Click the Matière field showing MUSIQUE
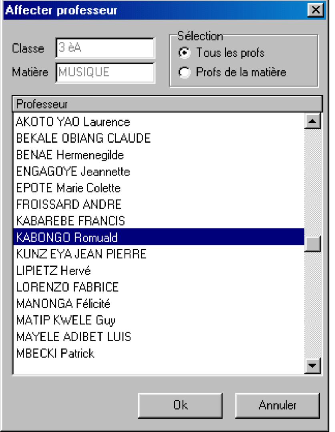335x432 pixels. pos(104,72)
